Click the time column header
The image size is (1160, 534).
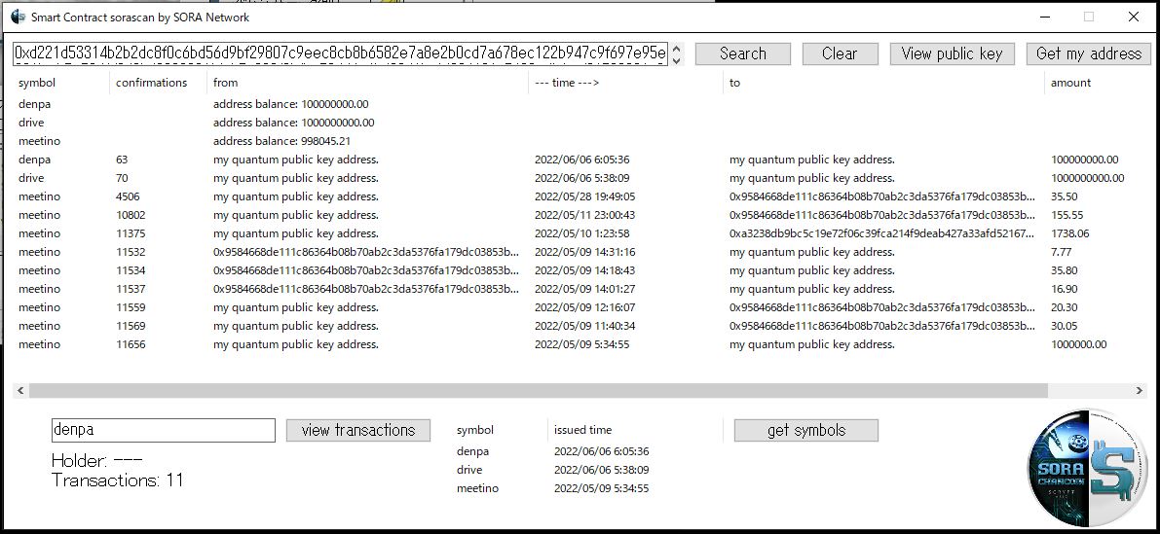click(626, 83)
